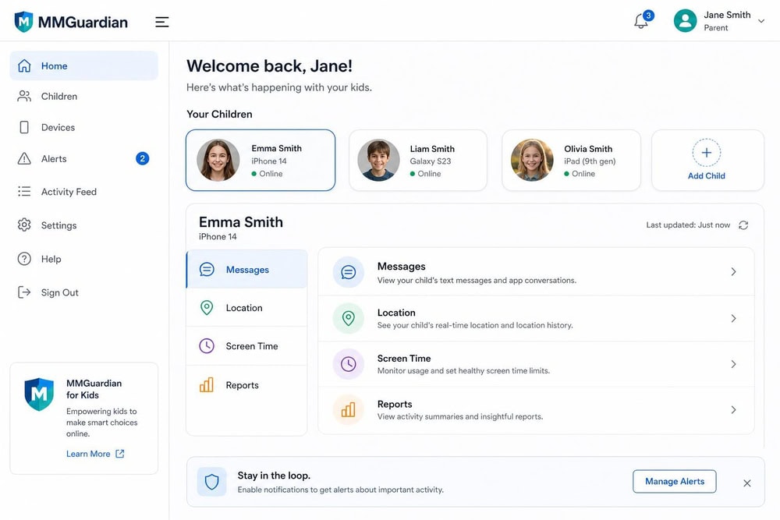
Task: Click the Manage Alerts button
Action: coord(675,481)
